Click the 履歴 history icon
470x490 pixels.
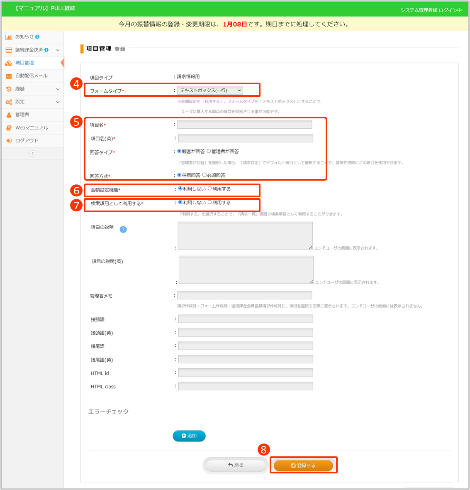pyautogui.click(x=9, y=89)
